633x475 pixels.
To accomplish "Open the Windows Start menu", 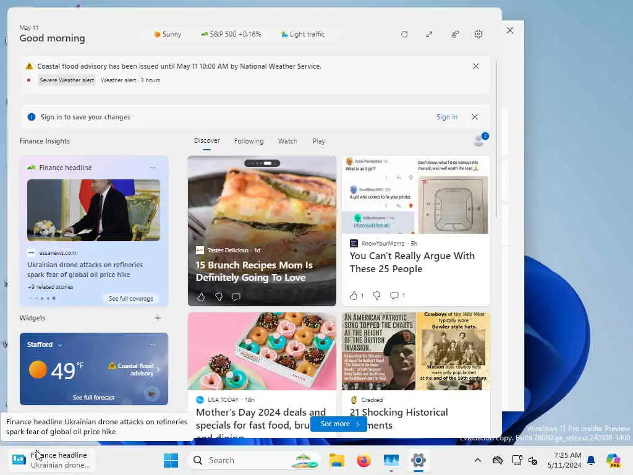I will click(171, 460).
